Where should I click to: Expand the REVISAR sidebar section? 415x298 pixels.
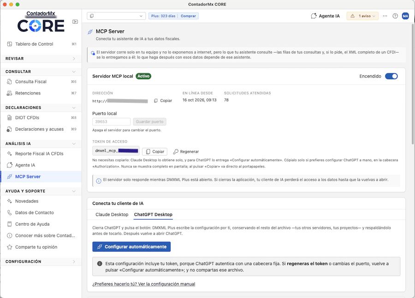click(41, 59)
